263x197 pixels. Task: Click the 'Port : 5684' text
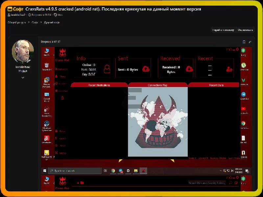point(88,70)
